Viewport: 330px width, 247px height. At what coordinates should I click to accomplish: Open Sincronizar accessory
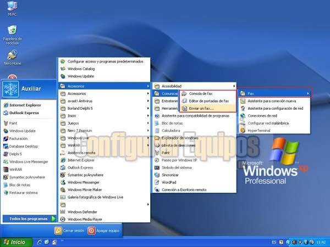coord(194,175)
